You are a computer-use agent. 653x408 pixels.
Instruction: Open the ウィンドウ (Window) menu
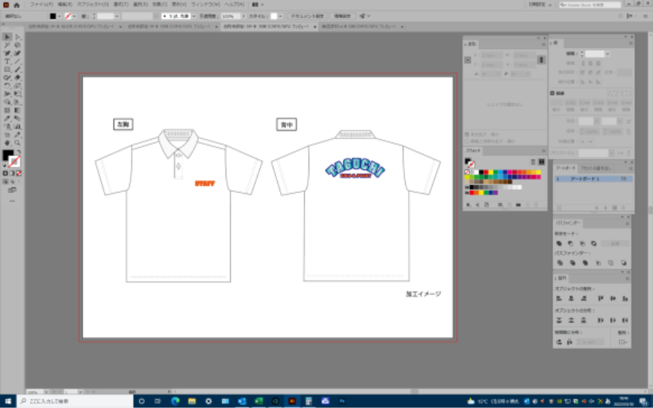click(205, 4)
